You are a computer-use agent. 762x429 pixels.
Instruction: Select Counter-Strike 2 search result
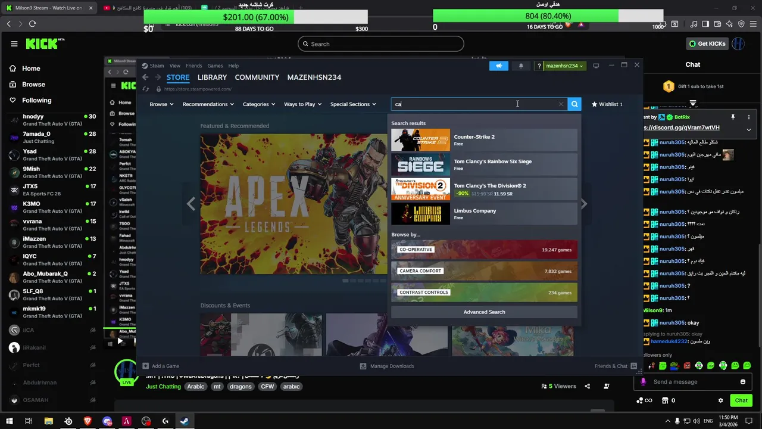[x=484, y=140]
